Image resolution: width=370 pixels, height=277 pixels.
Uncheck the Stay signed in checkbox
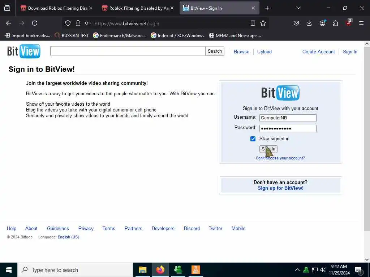(x=253, y=139)
